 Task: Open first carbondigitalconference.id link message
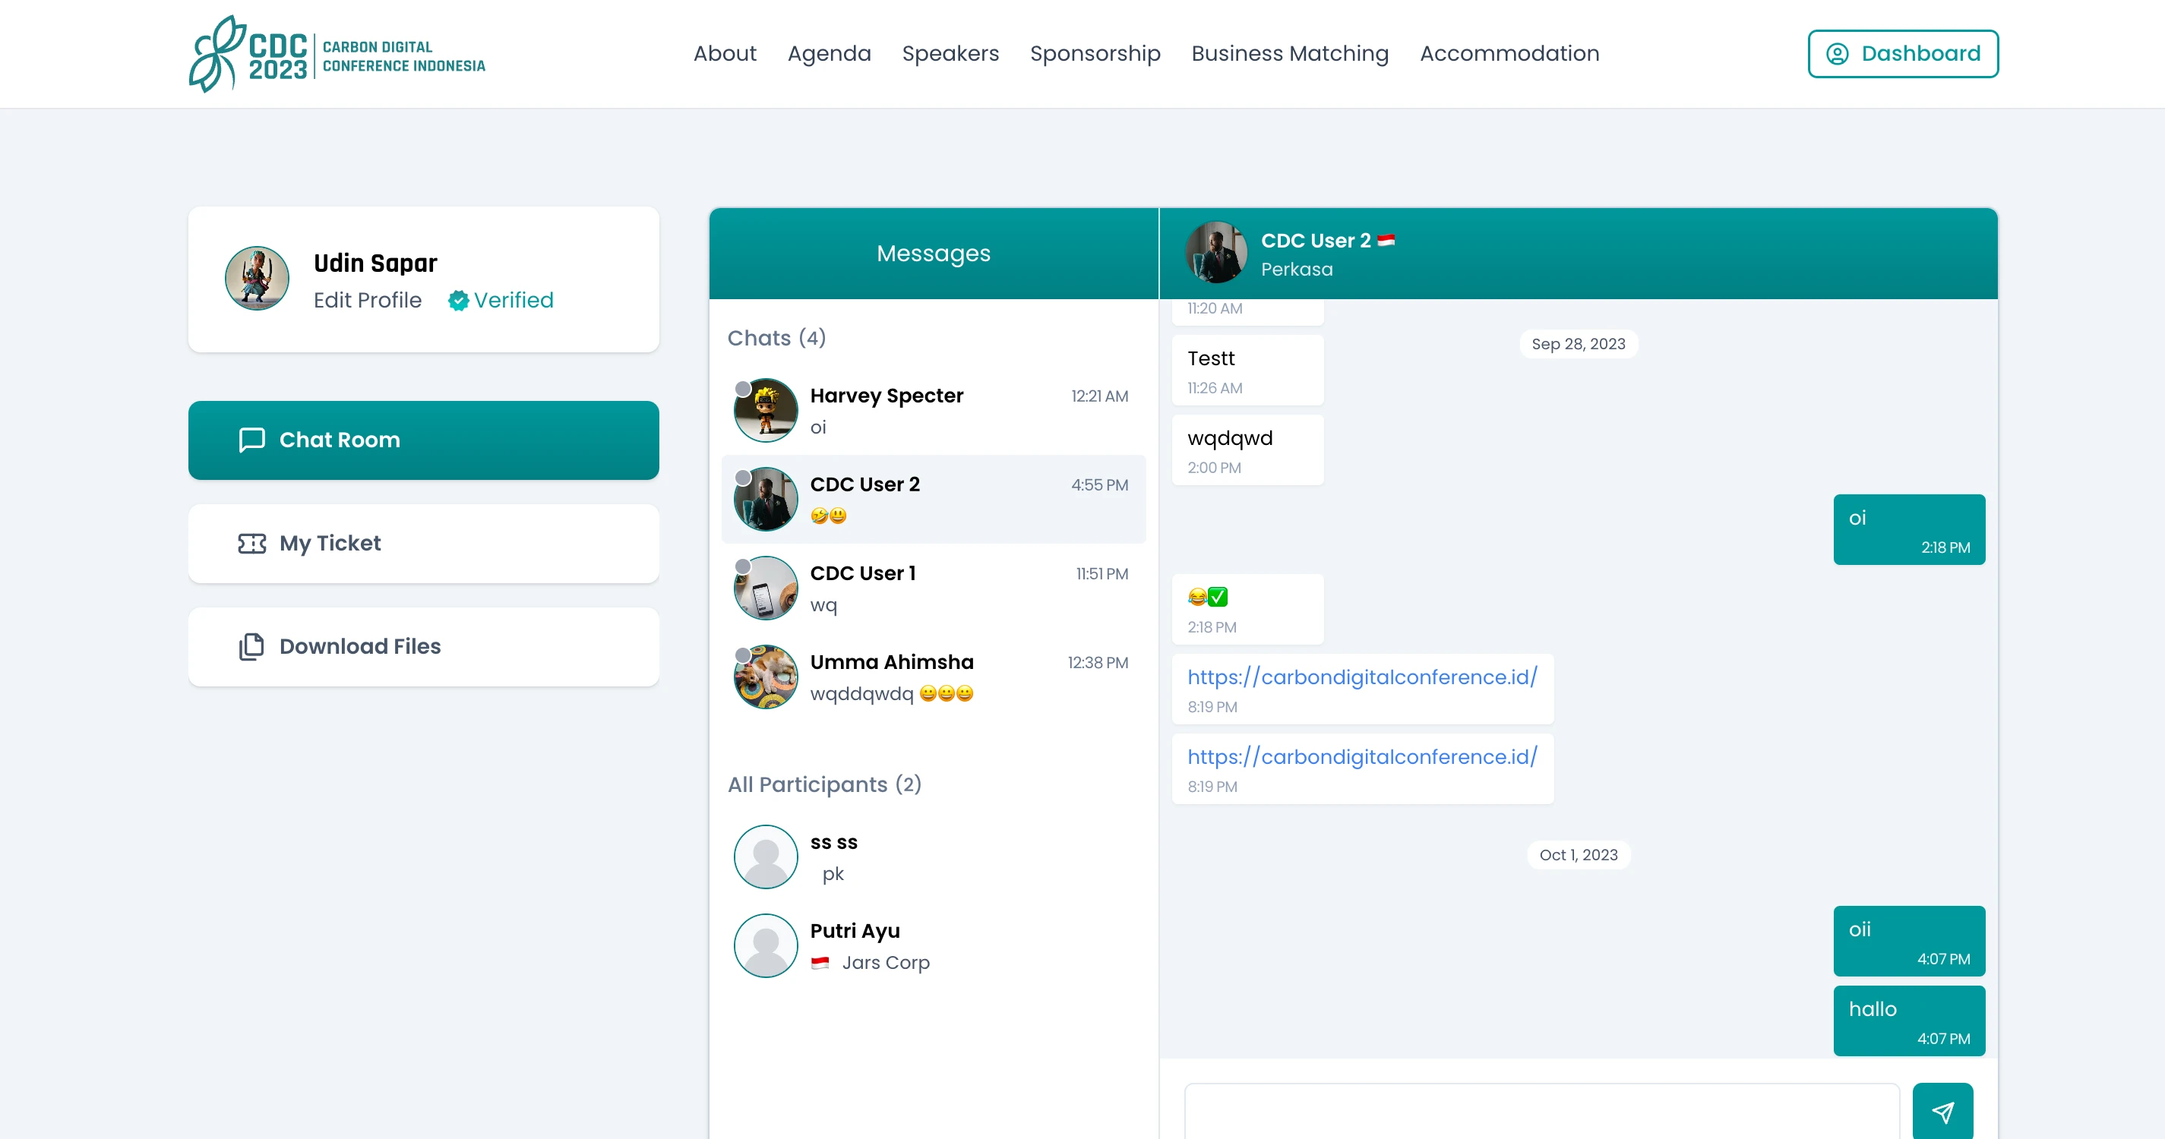pyautogui.click(x=1361, y=677)
